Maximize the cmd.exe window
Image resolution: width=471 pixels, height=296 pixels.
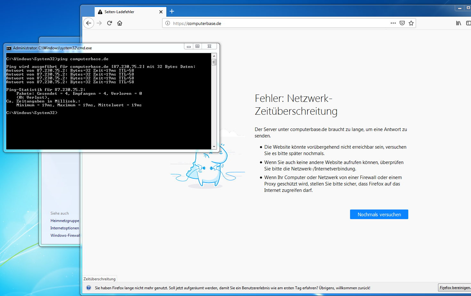[x=197, y=46]
